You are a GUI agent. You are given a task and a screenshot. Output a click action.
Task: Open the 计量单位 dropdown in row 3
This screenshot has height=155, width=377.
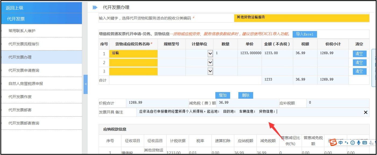point(210,71)
